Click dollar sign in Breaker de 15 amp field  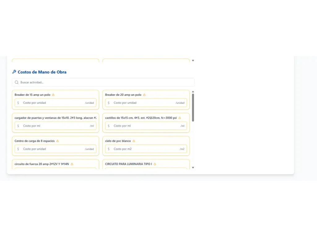pos(18,103)
